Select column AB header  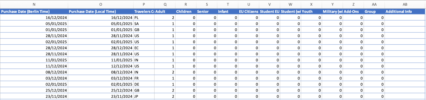pos(405,5)
